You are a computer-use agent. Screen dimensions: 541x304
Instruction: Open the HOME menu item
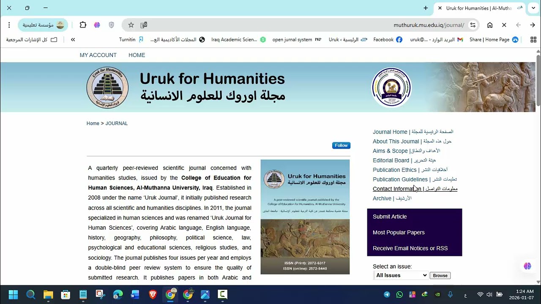pyautogui.click(x=137, y=55)
